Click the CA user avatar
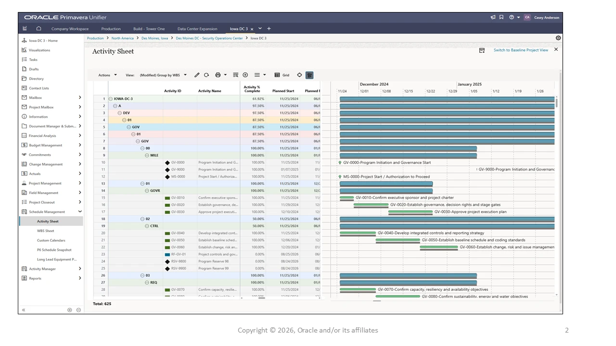 tap(527, 17)
